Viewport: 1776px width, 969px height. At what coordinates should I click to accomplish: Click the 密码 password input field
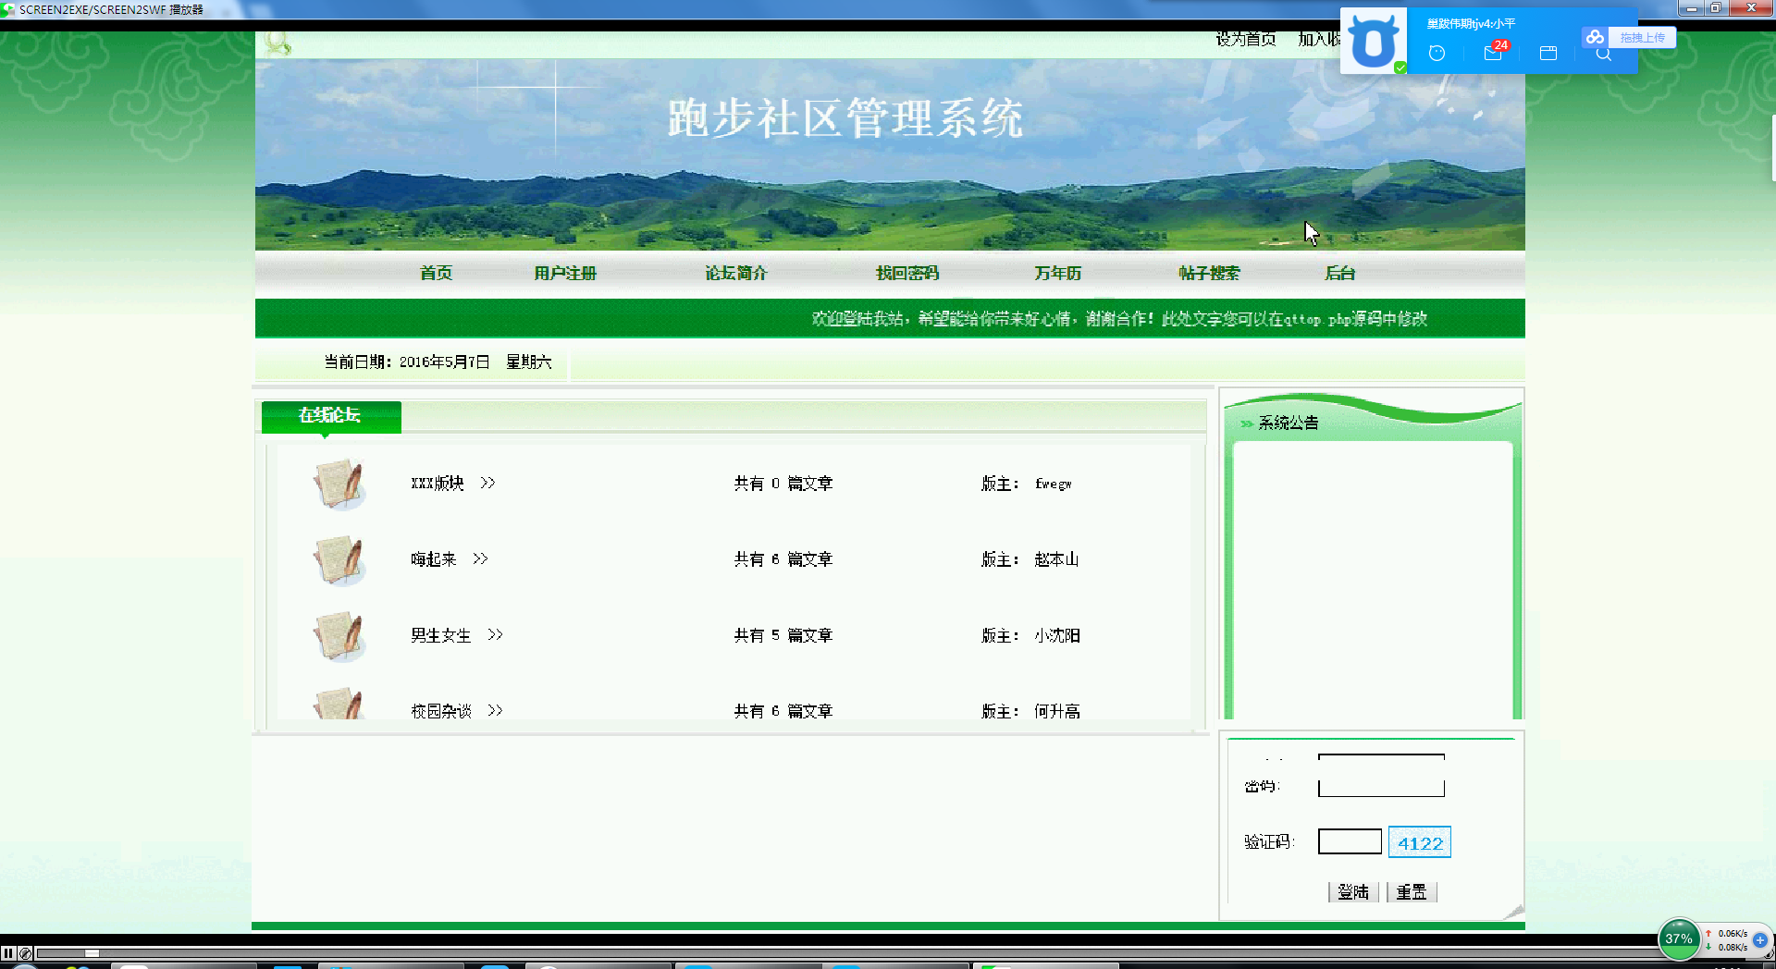pyautogui.click(x=1381, y=788)
